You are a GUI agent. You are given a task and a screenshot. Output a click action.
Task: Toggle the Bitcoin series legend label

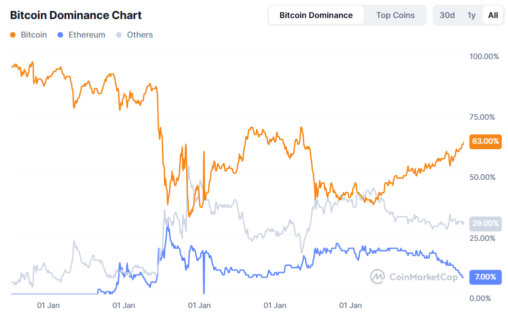pos(34,35)
